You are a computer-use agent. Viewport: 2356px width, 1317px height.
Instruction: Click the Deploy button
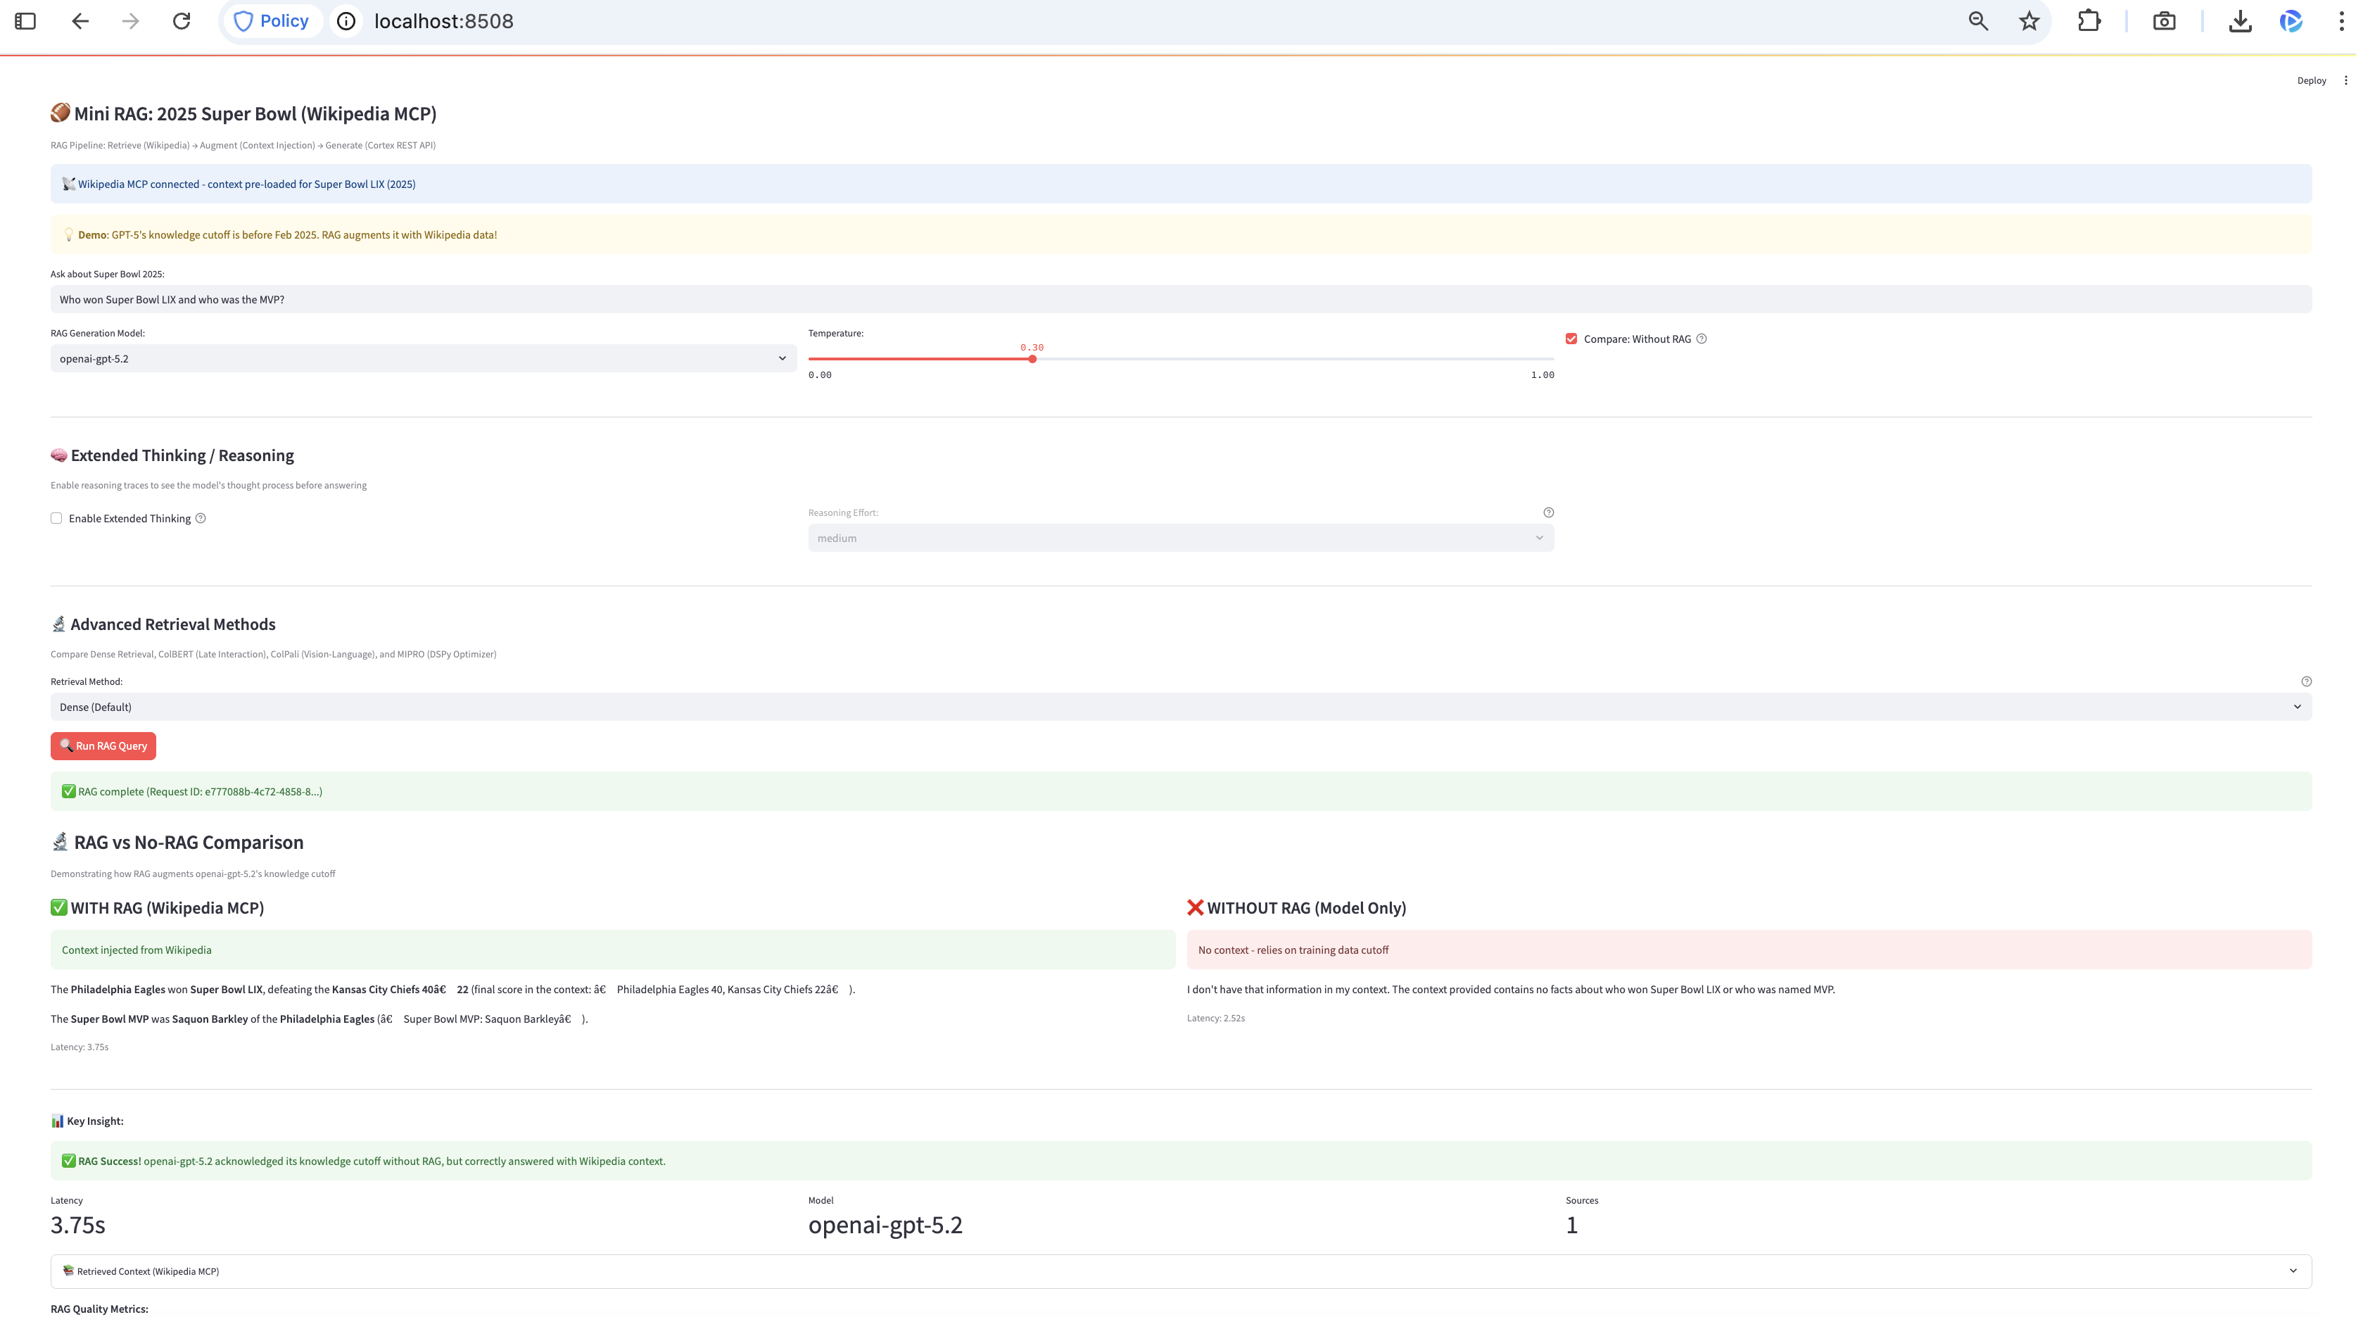[2311, 80]
